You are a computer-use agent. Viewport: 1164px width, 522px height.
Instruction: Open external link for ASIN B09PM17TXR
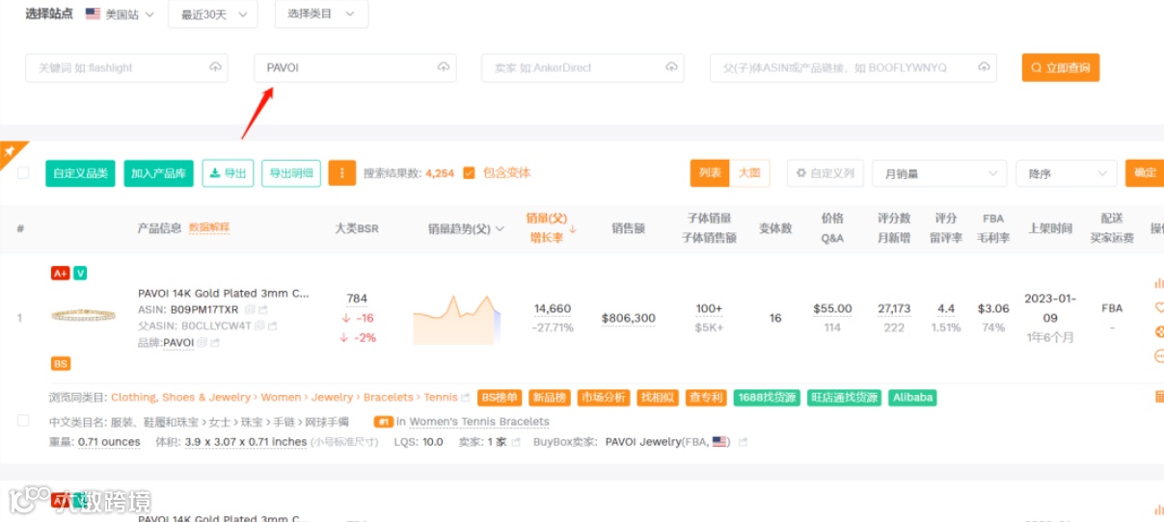point(263,310)
